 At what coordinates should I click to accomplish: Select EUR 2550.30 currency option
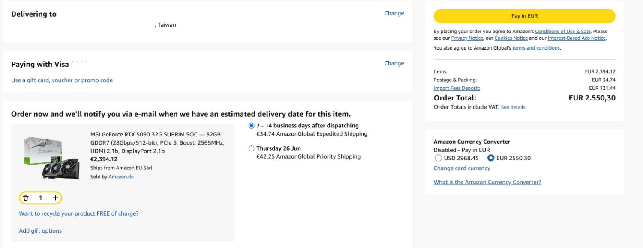491,158
